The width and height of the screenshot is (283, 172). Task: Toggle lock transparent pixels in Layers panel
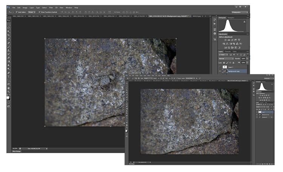[224, 63]
